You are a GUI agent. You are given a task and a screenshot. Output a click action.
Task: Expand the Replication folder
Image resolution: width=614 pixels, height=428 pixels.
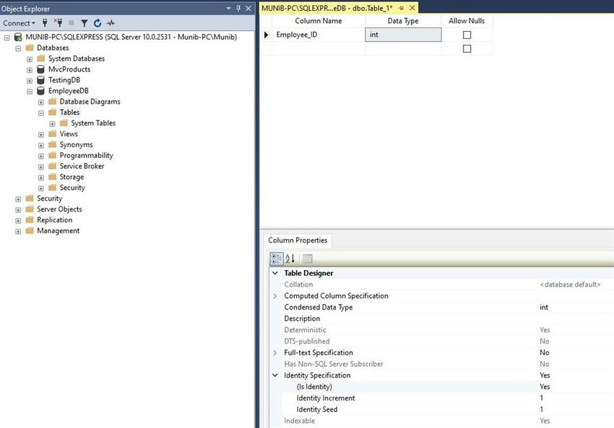pos(18,221)
